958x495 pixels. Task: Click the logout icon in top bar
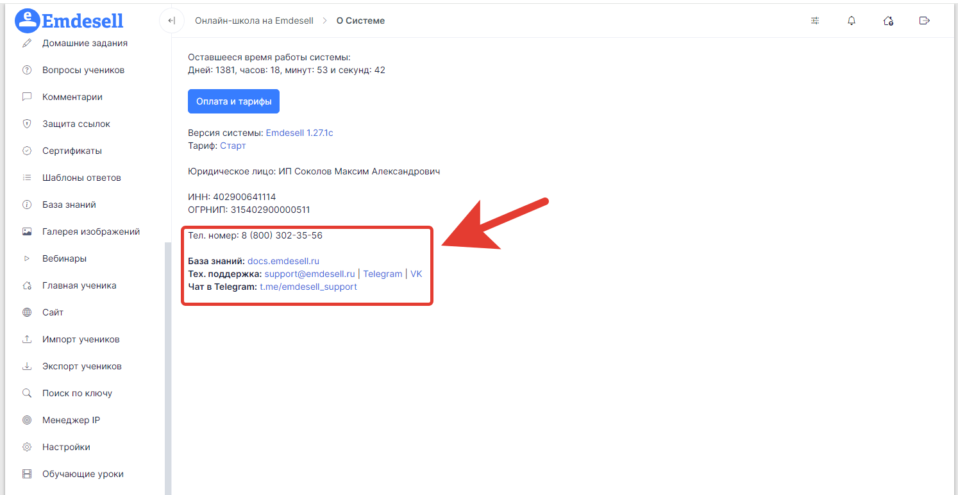pos(925,21)
